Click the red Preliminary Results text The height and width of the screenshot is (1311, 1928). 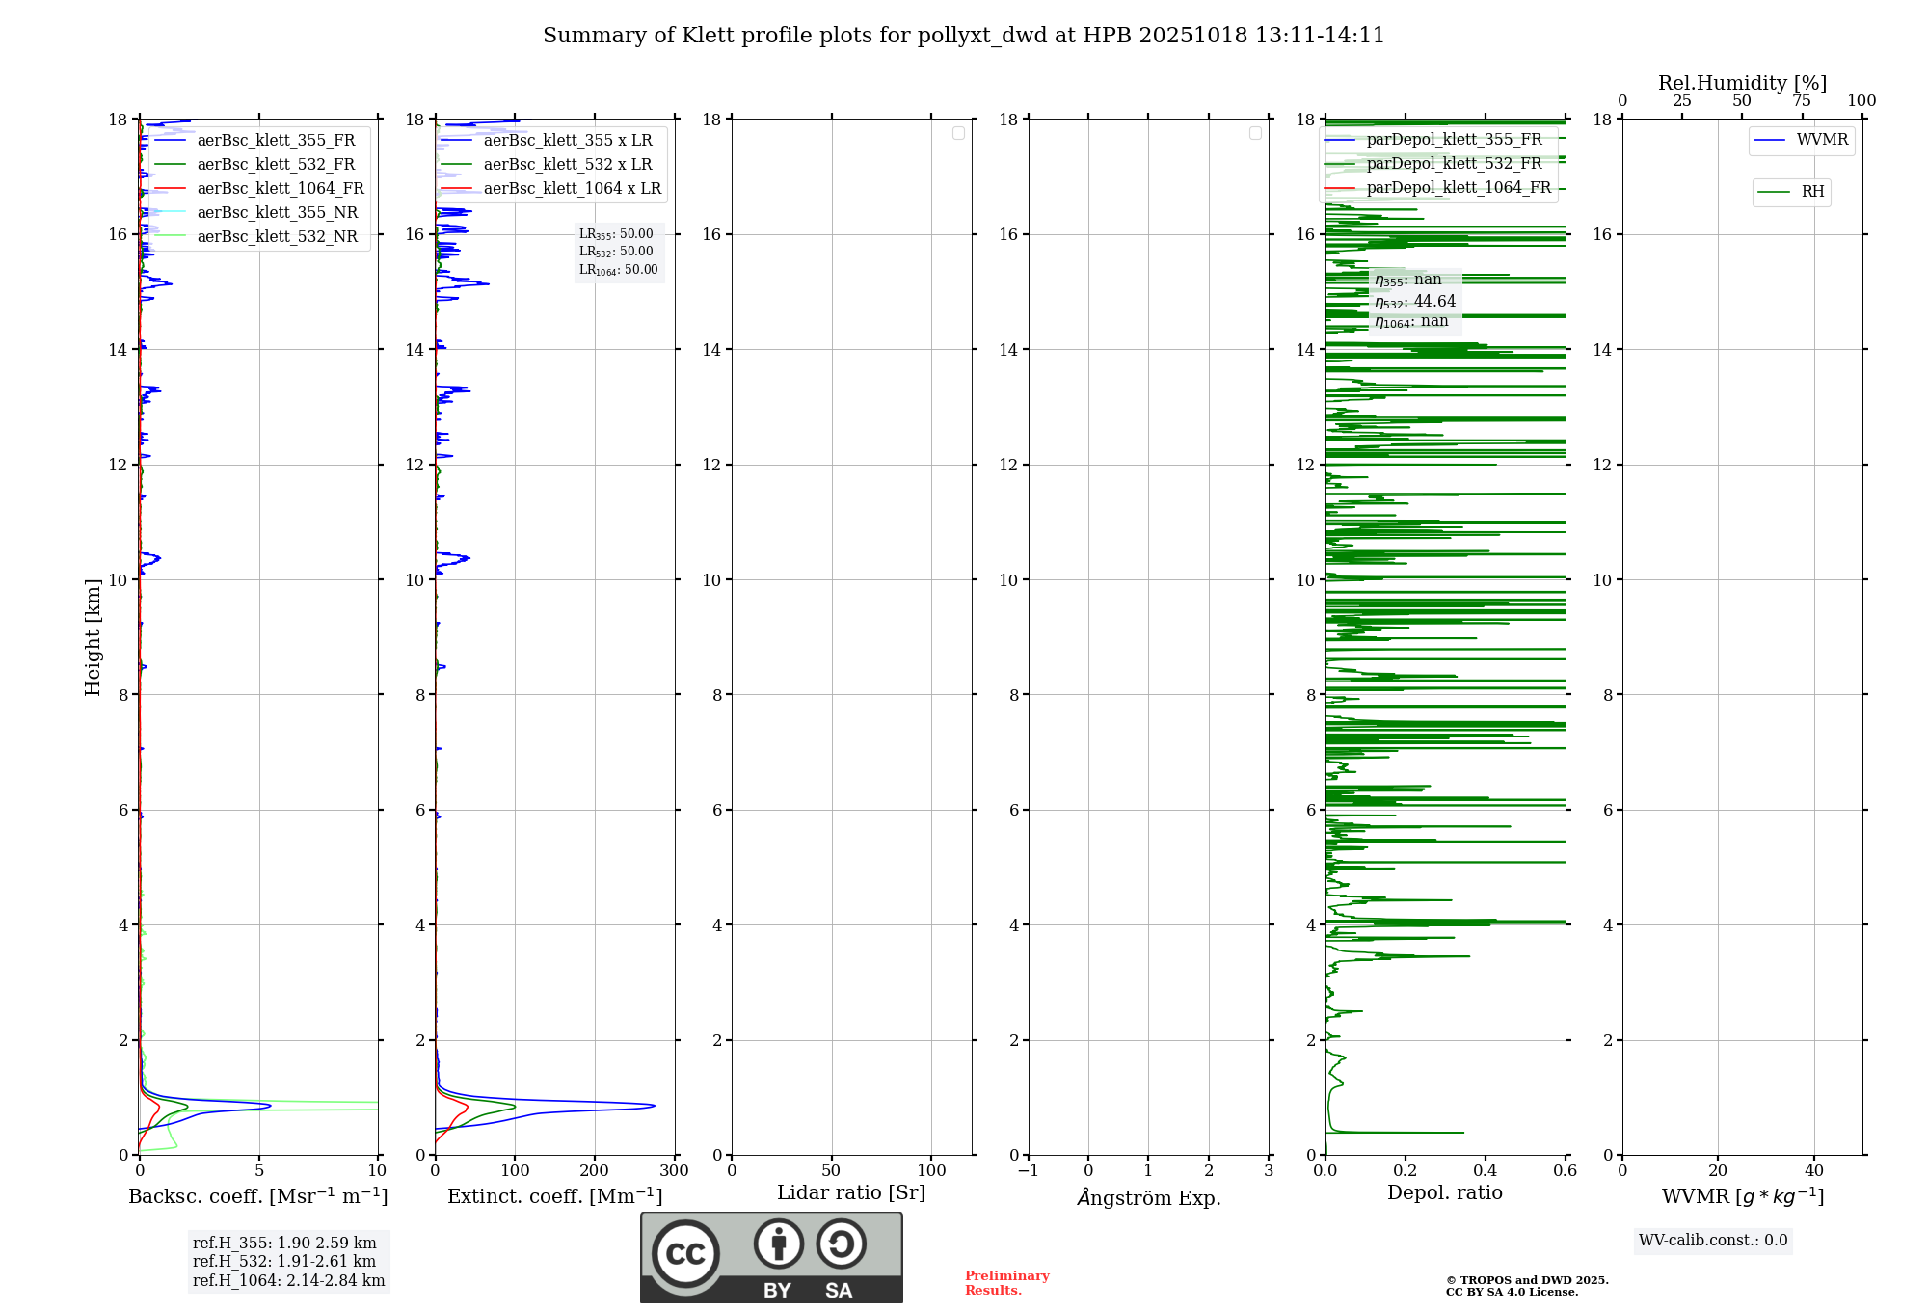click(x=1006, y=1283)
